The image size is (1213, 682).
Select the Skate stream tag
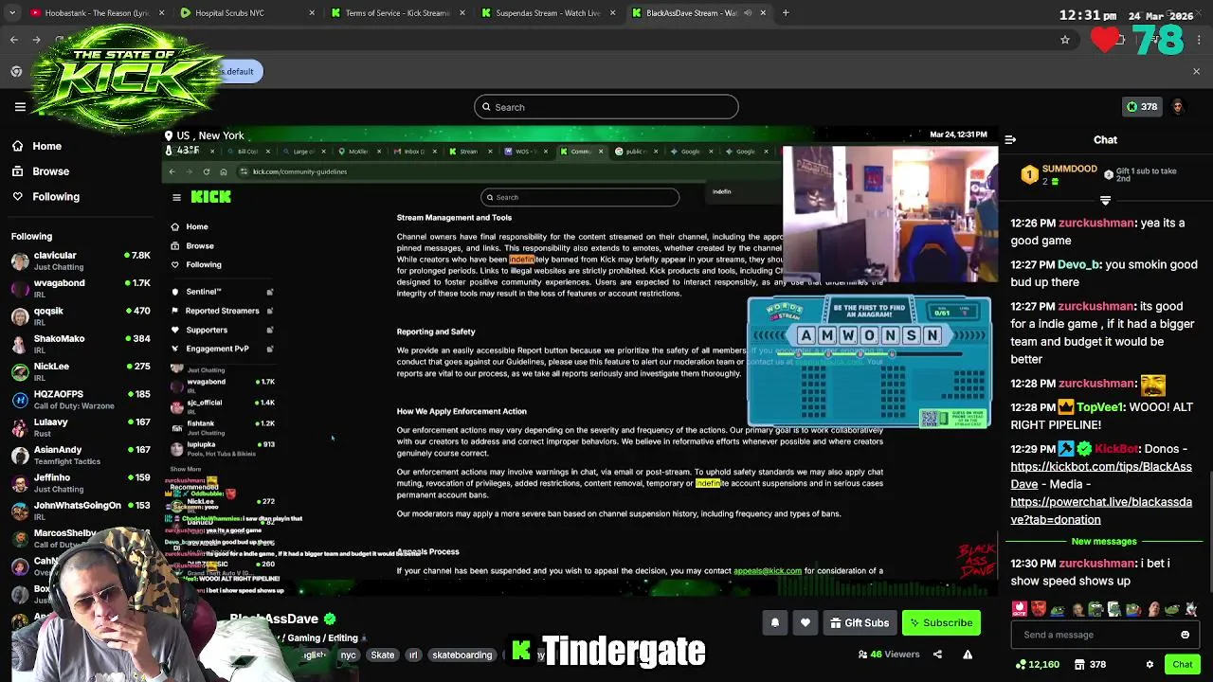(x=383, y=655)
